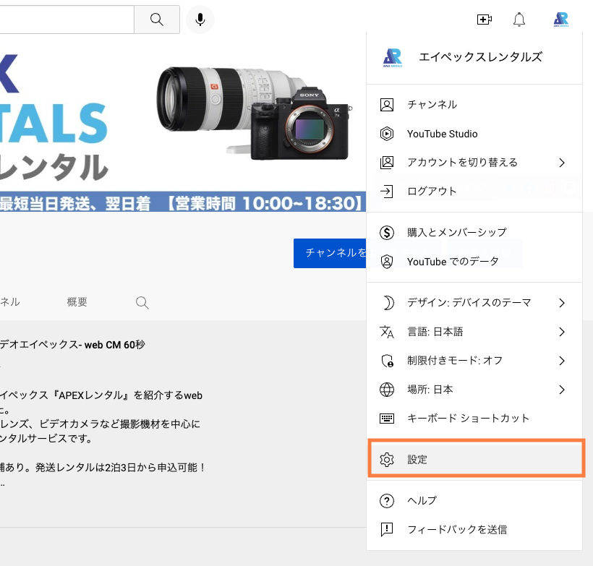Click description text 『APEXレンタル』を紹介するweb
Screen dimensions: 593x566
coord(127,395)
